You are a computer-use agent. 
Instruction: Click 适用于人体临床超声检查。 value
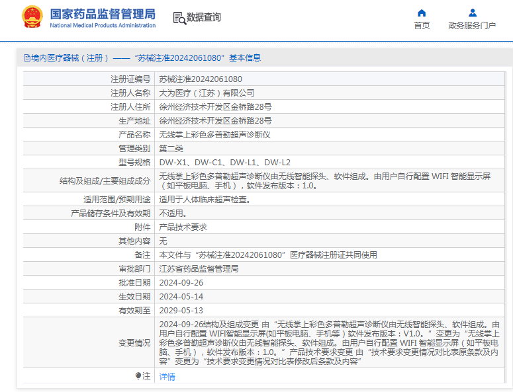(x=205, y=199)
